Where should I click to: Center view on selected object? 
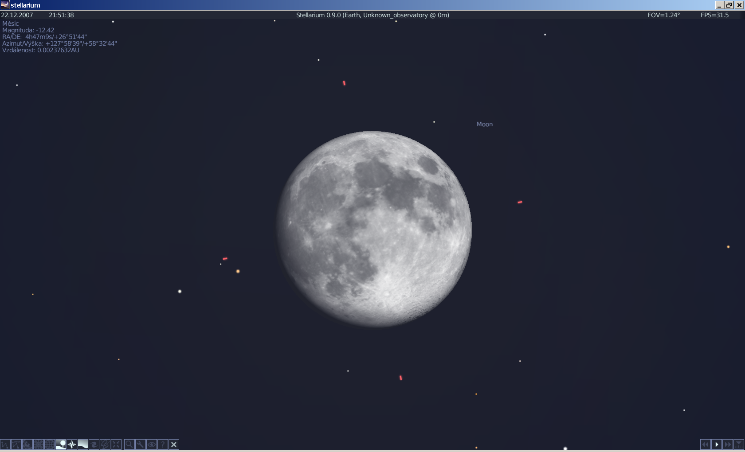(x=116, y=444)
